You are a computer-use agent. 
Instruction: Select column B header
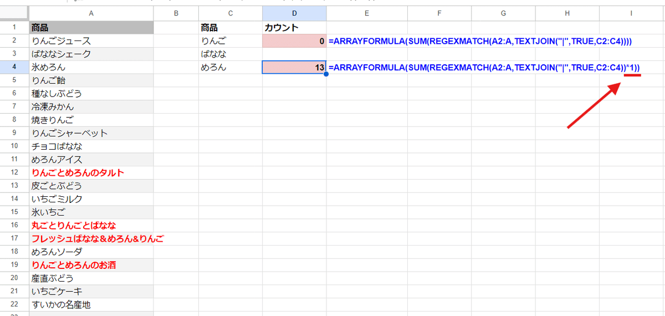(x=176, y=13)
